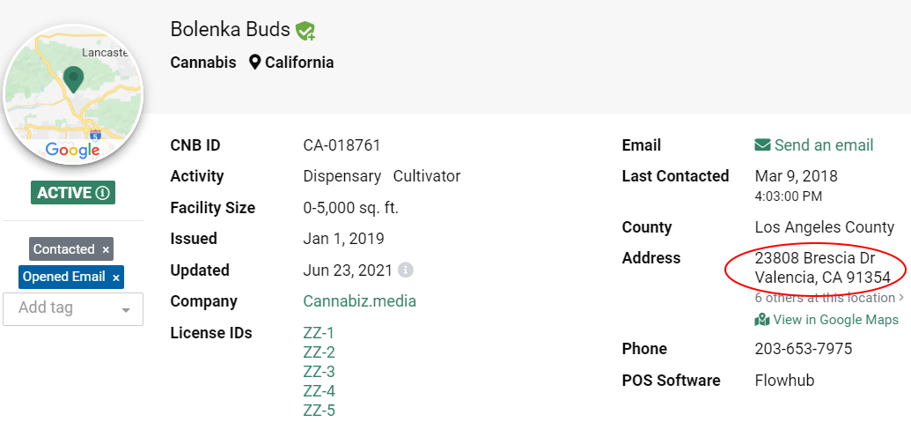
Task: Open license ID ZZ-5
Action: coord(319,411)
